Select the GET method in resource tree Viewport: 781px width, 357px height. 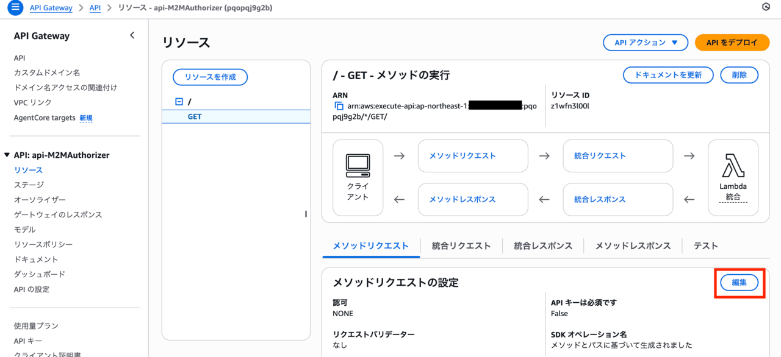(195, 116)
